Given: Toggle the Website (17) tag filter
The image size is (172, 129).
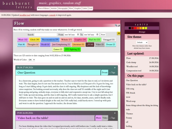Looking at the screenshot, I should click(x=67, y=40).
